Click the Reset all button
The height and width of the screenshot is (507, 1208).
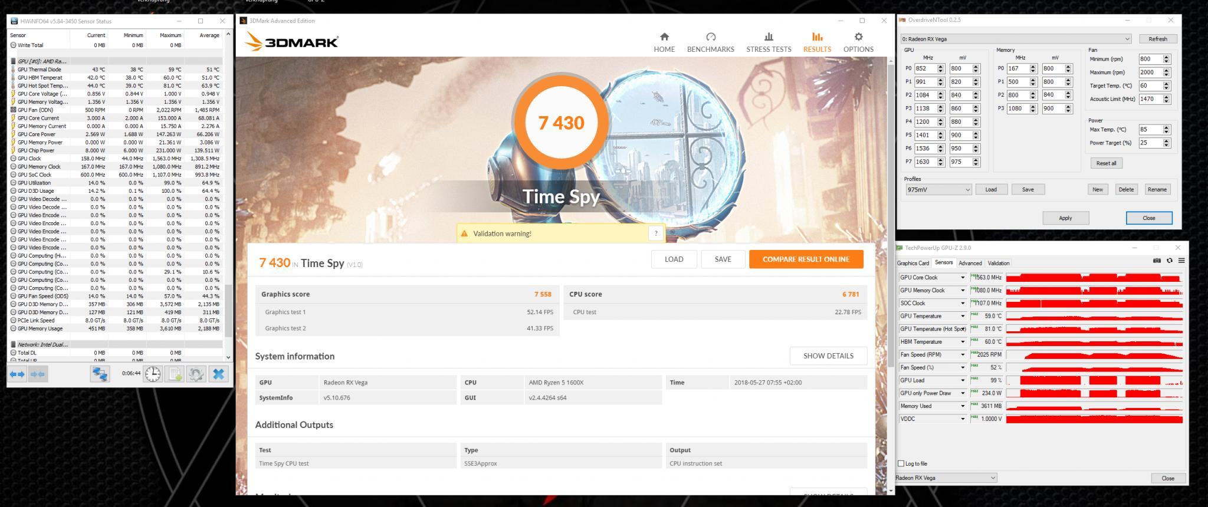1106,163
